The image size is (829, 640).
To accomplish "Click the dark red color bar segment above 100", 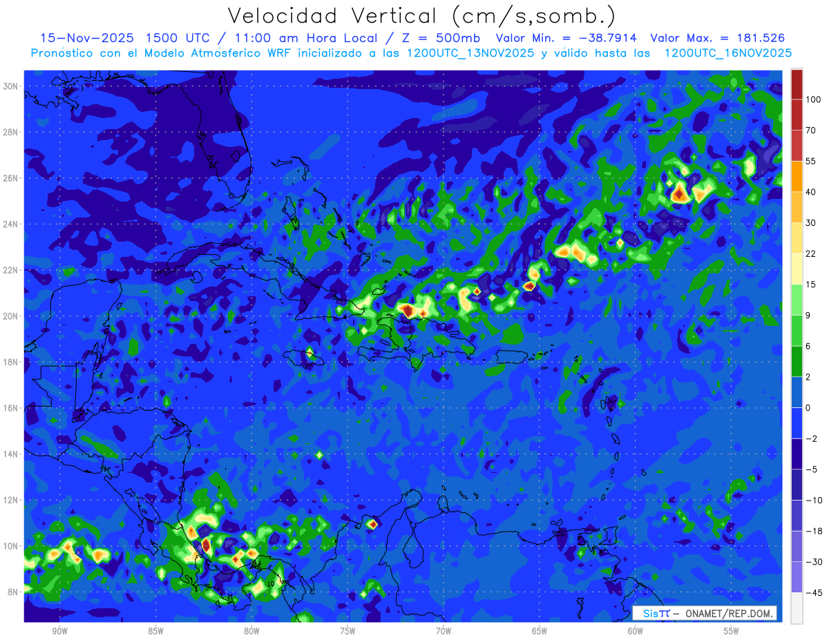I will 797,84.
